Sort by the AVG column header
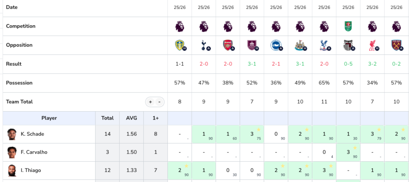Viewport: 409px width, 182px height. 131,118
